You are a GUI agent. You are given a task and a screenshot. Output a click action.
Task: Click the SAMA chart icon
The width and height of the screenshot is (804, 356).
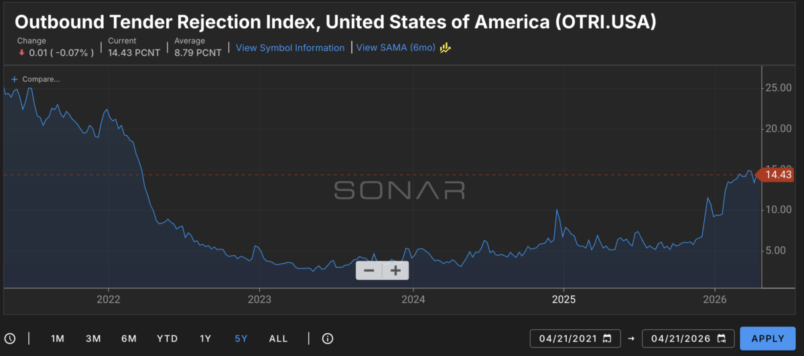[445, 48]
